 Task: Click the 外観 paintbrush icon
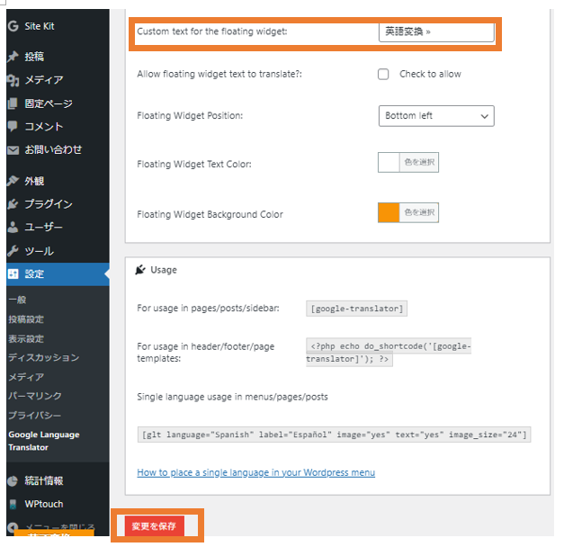[x=13, y=181]
